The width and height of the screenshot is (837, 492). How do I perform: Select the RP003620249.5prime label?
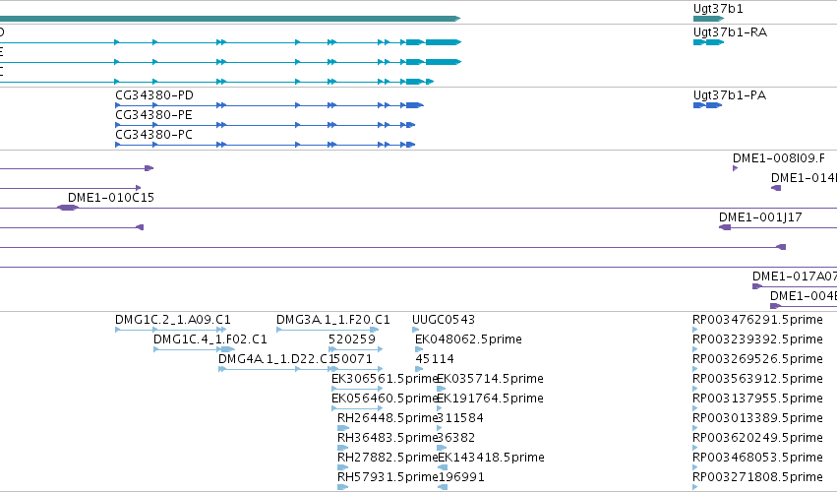coord(757,438)
